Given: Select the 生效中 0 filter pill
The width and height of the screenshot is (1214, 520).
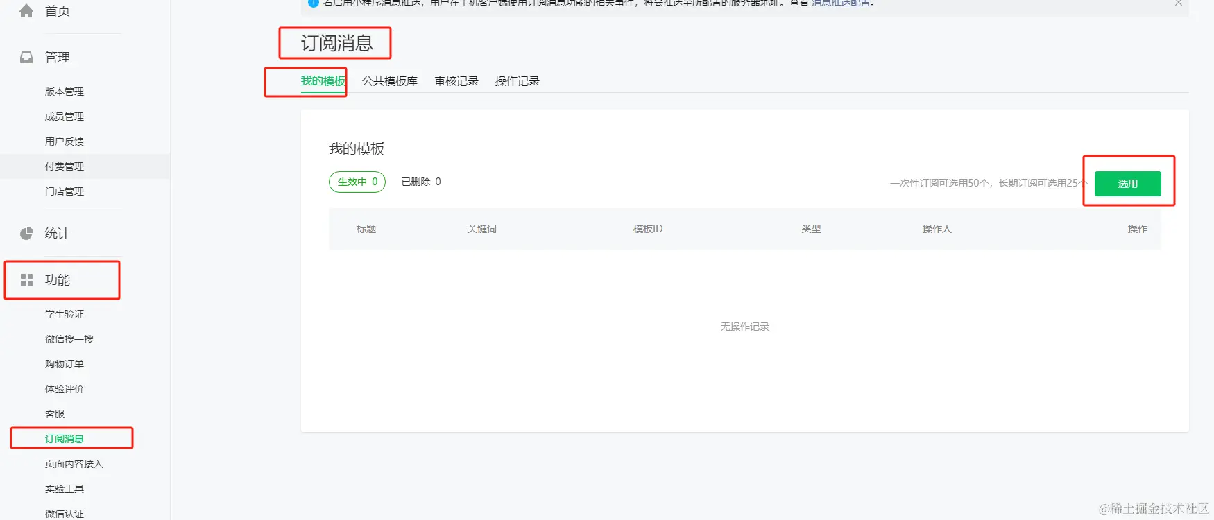Looking at the screenshot, I should tap(357, 182).
